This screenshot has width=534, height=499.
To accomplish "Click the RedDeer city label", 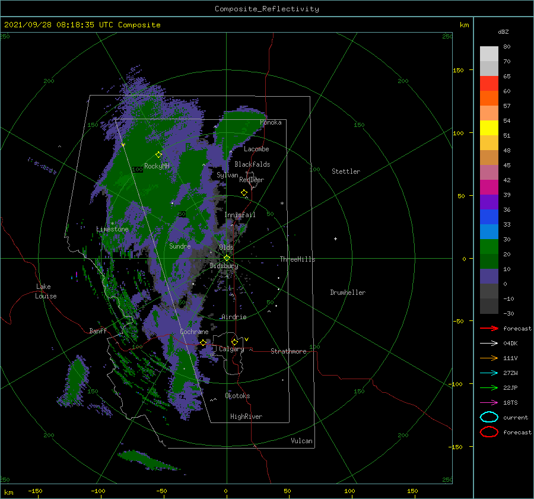I will [x=252, y=180].
